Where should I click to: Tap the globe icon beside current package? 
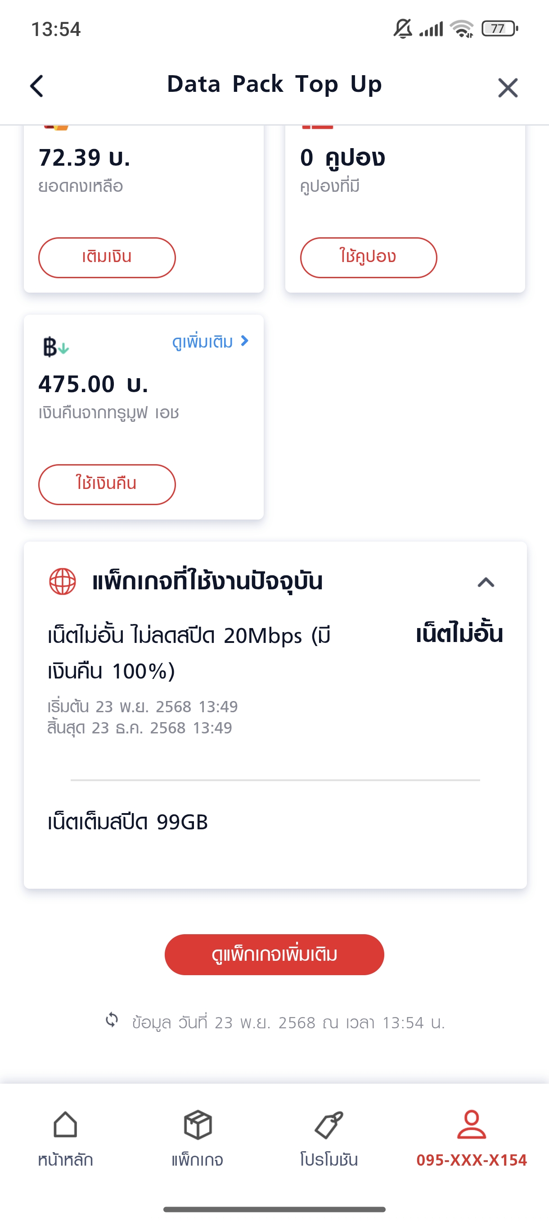tap(63, 581)
